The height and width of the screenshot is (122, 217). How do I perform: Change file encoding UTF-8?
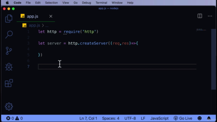[130, 118]
